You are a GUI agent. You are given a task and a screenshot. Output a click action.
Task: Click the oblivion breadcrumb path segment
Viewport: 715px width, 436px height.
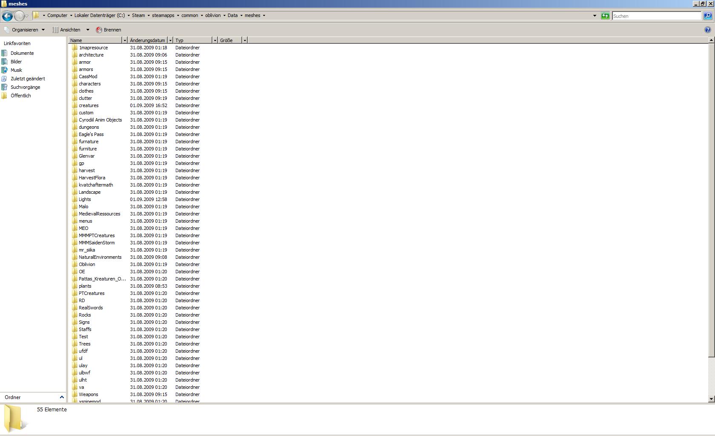[x=212, y=15]
